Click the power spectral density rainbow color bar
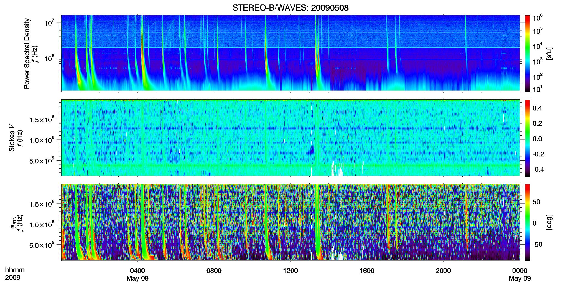Screen dimensions: 581x299 tap(528, 53)
